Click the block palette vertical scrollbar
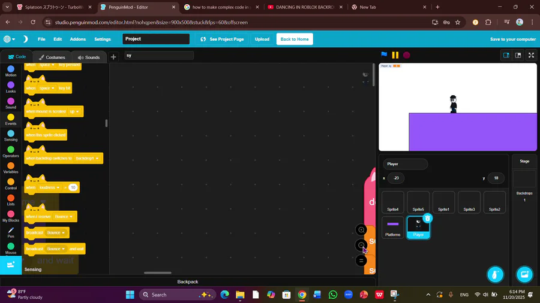 click(106, 123)
